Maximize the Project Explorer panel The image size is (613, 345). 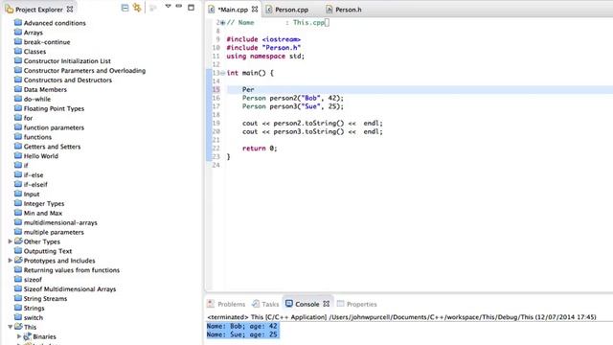(191, 7)
